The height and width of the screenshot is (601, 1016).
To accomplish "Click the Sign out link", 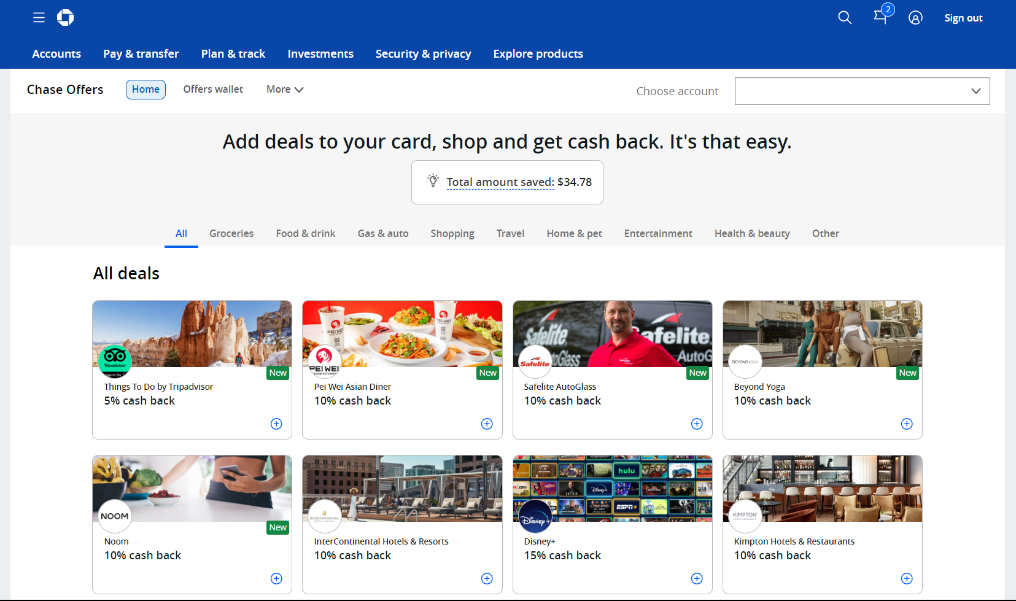I will tap(963, 18).
